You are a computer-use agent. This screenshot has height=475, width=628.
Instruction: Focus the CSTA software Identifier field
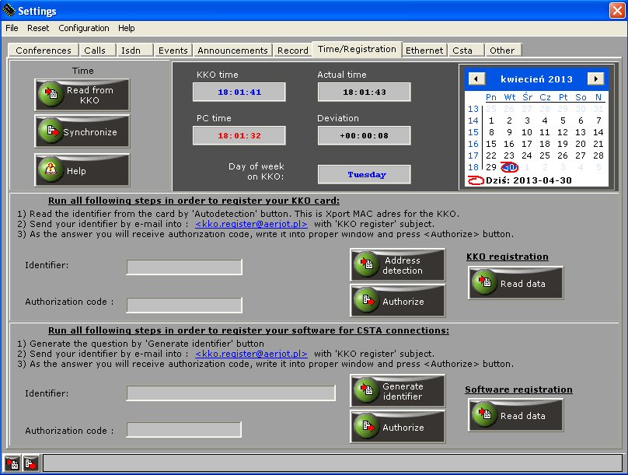point(231,393)
